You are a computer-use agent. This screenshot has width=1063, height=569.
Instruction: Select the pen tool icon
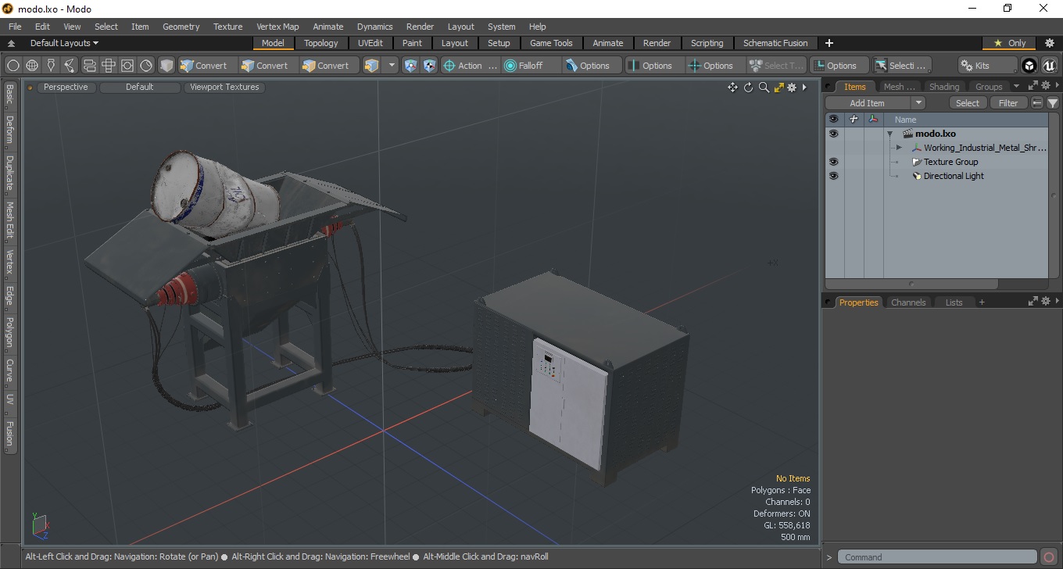click(52, 66)
